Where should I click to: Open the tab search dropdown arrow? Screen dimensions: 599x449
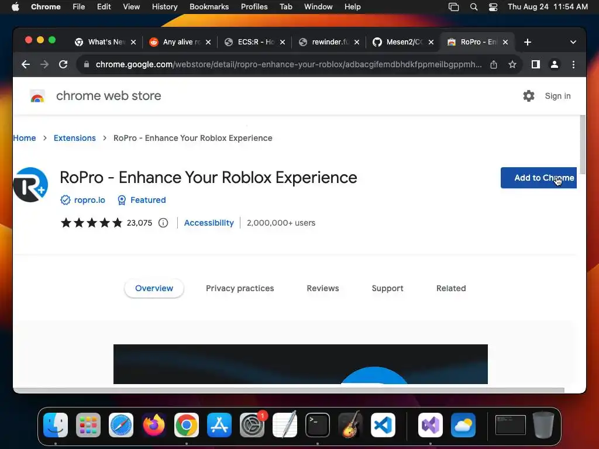573,42
